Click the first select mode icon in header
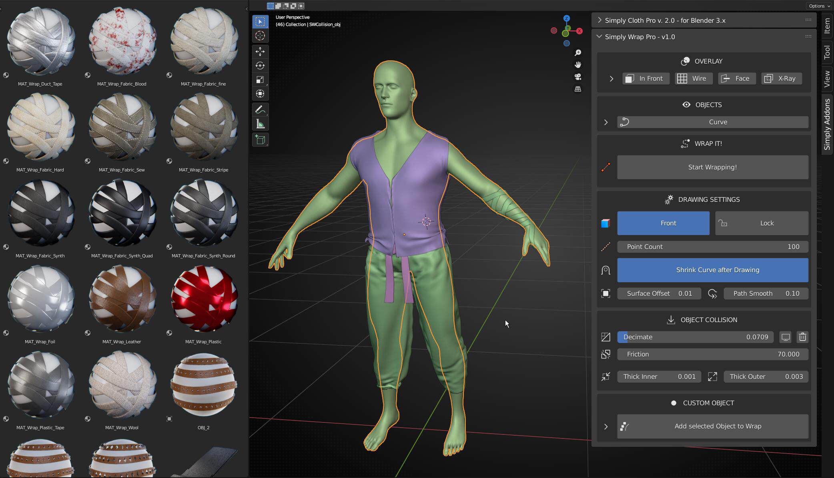The width and height of the screenshot is (834, 478). pyautogui.click(x=271, y=6)
